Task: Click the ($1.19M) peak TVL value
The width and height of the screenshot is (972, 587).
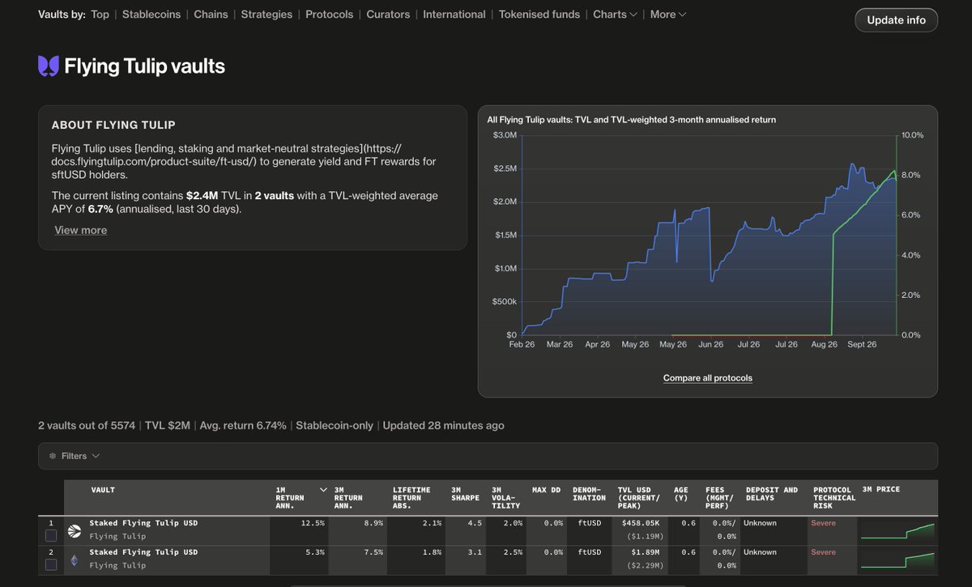Action: pos(643,536)
